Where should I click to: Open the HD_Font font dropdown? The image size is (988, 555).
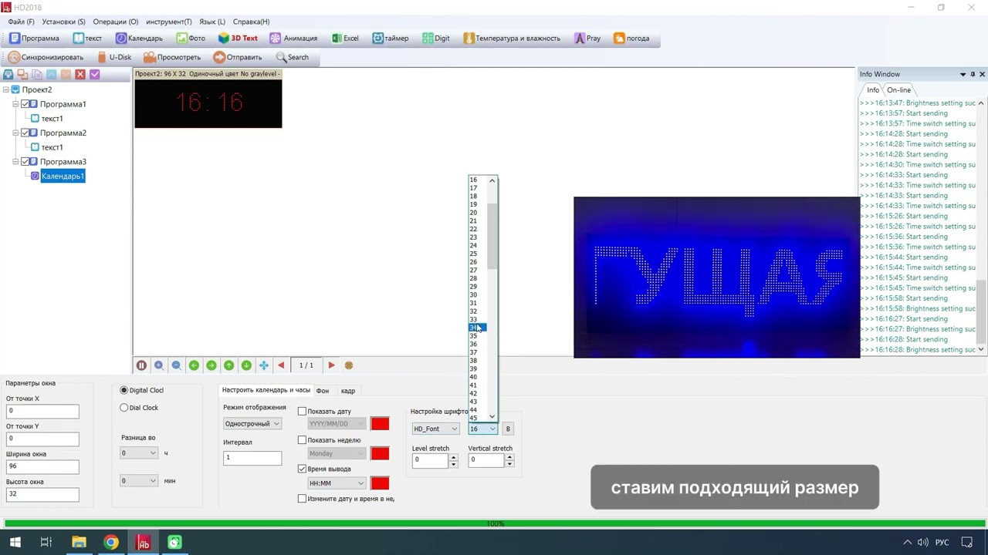[x=435, y=429]
